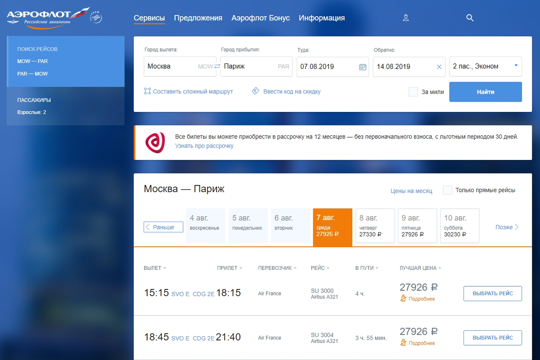Sort by Вылет column

155,268
